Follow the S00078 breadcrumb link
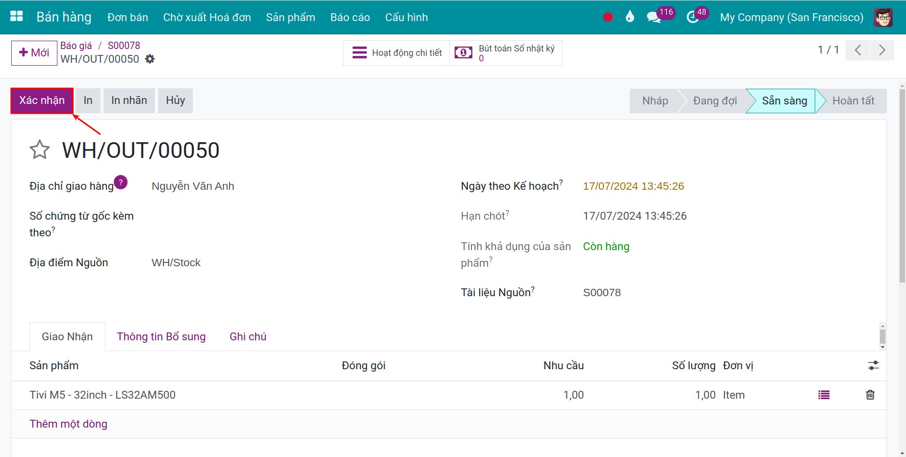 click(124, 46)
